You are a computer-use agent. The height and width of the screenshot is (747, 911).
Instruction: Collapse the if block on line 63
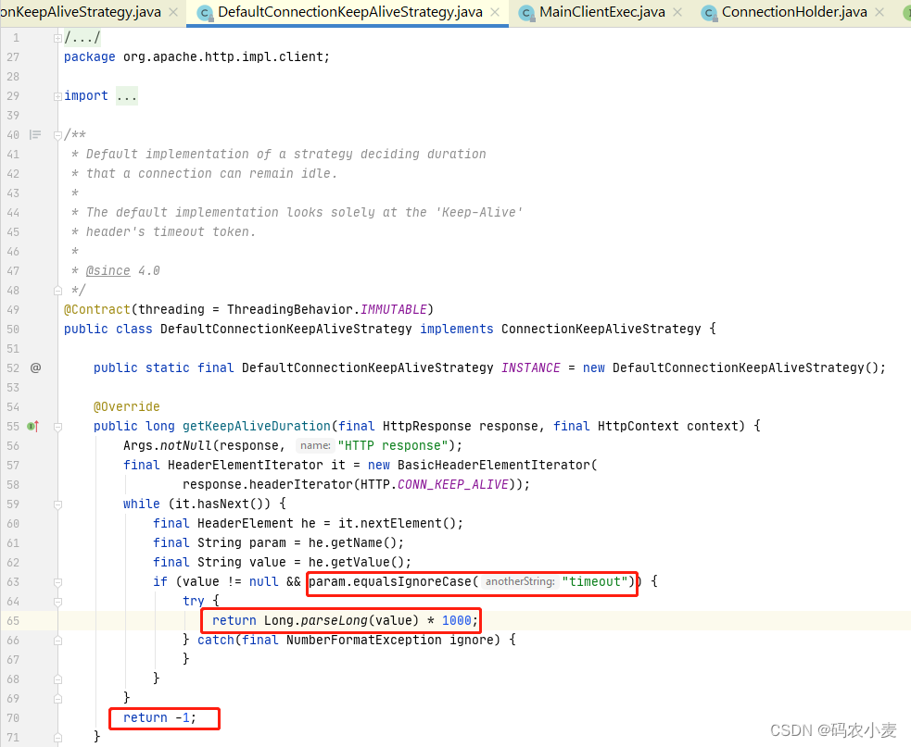click(x=57, y=582)
